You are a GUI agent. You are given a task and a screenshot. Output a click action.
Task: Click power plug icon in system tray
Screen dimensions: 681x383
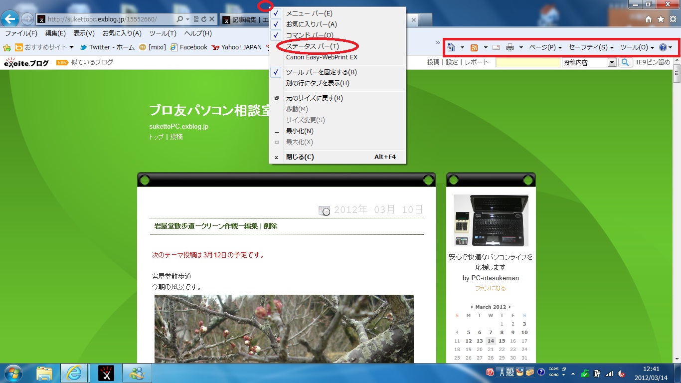[597, 373]
